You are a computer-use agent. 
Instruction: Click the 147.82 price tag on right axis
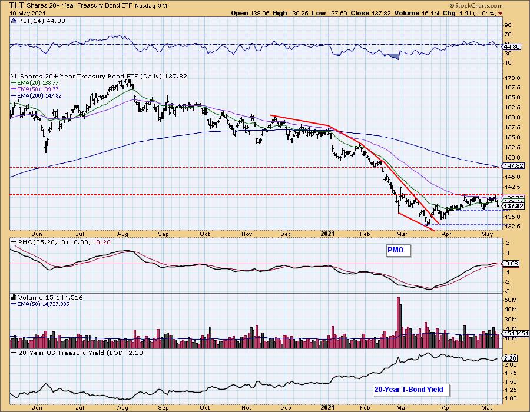coord(514,166)
